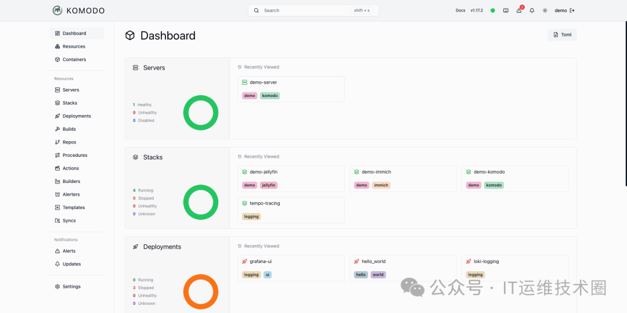Open Dashboard menu item label

pos(74,34)
